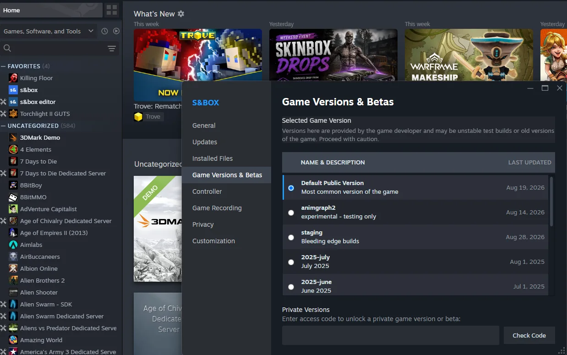Click the Home button

(x=51, y=10)
